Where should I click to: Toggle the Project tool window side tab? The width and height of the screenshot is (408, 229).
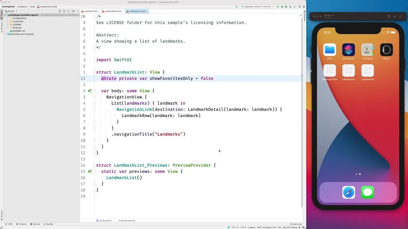pyautogui.click(x=1, y=13)
